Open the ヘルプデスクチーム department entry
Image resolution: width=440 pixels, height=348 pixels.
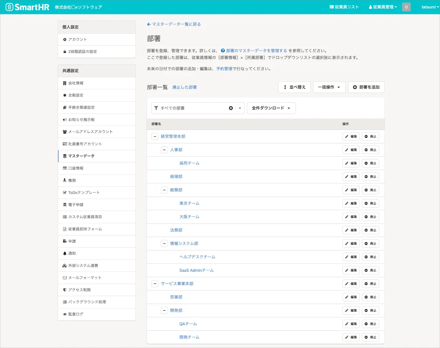click(x=197, y=257)
